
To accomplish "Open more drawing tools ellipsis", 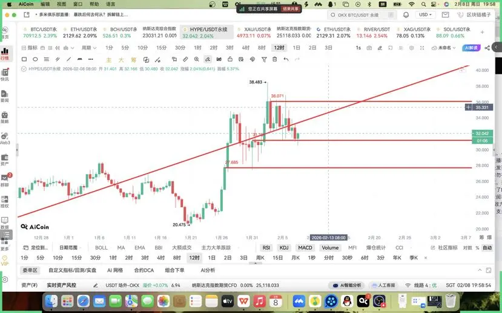I will click(91, 59).
